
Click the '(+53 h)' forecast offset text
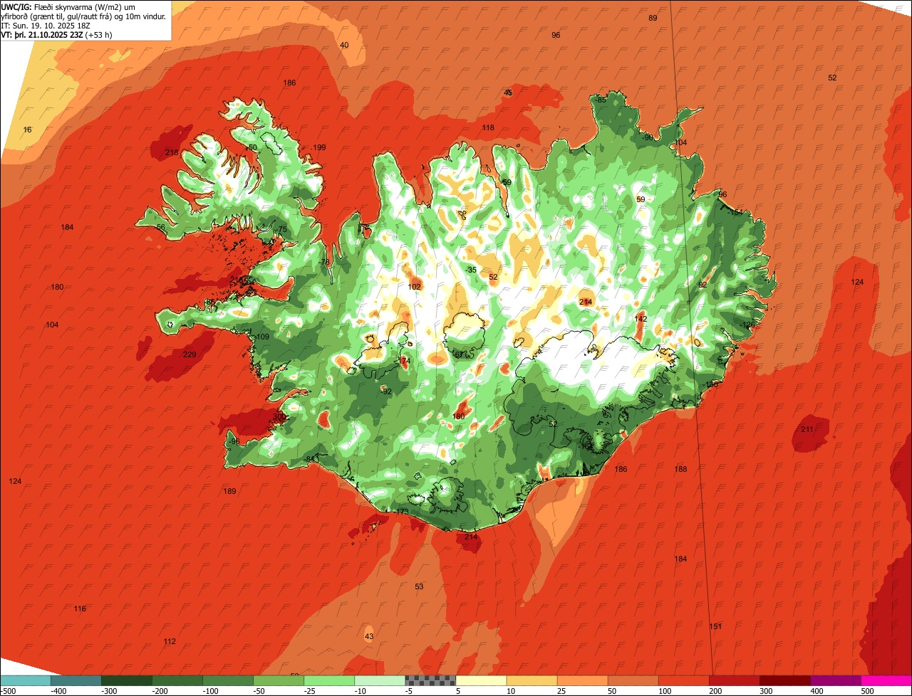pyautogui.click(x=98, y=35)
